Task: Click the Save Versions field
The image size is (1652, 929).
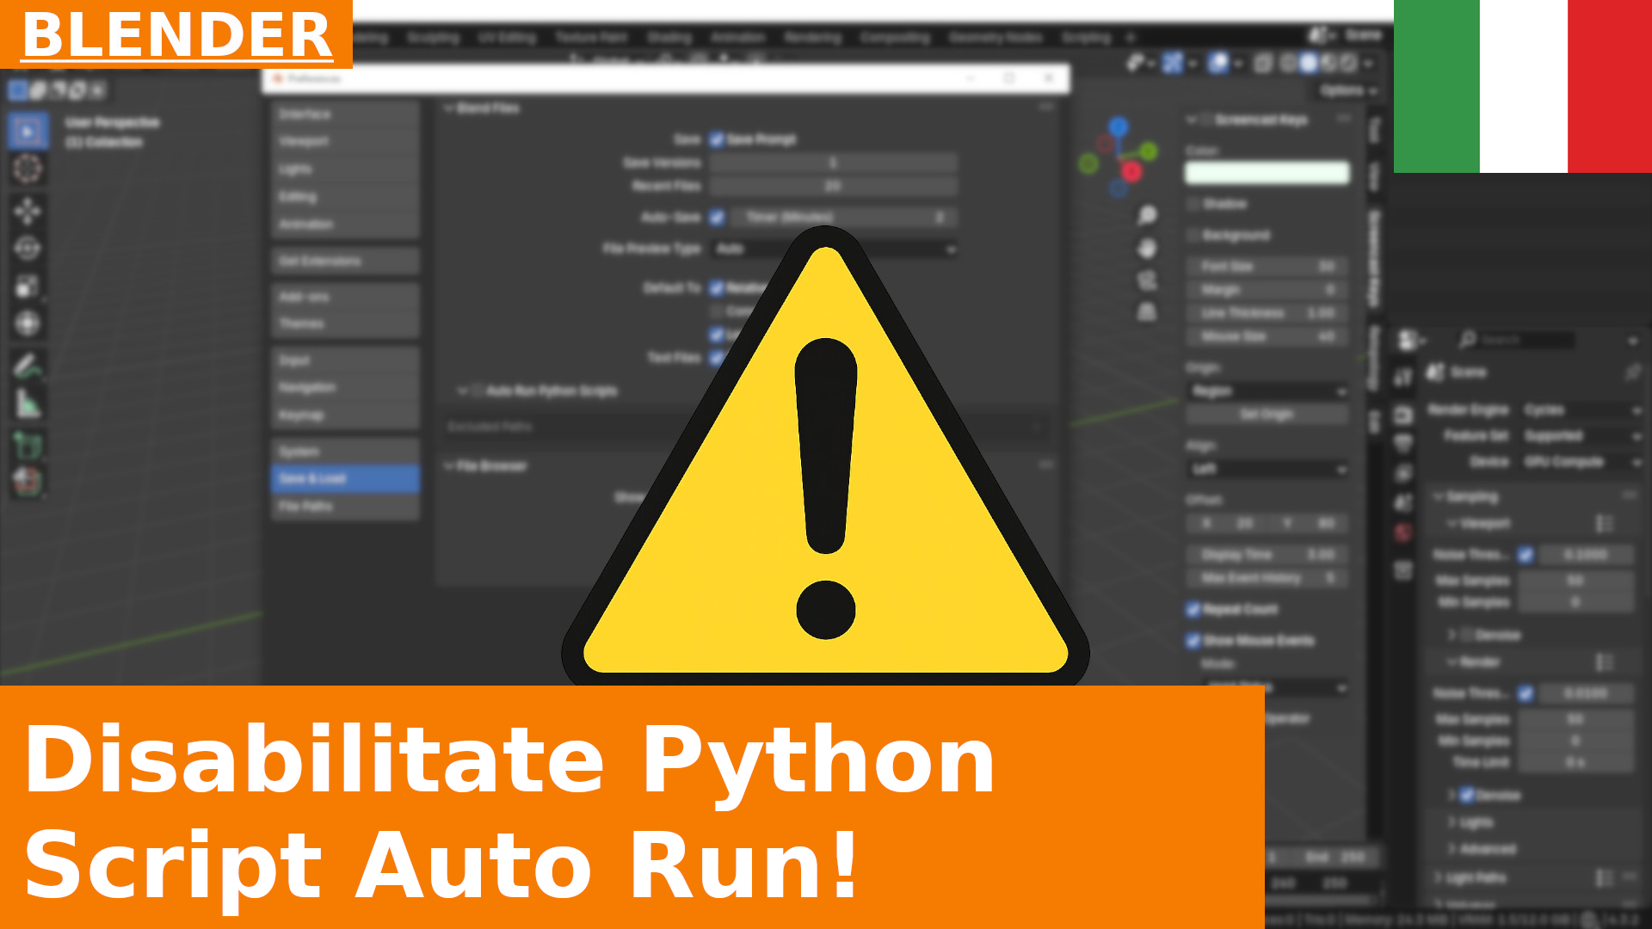Action: 835,163
